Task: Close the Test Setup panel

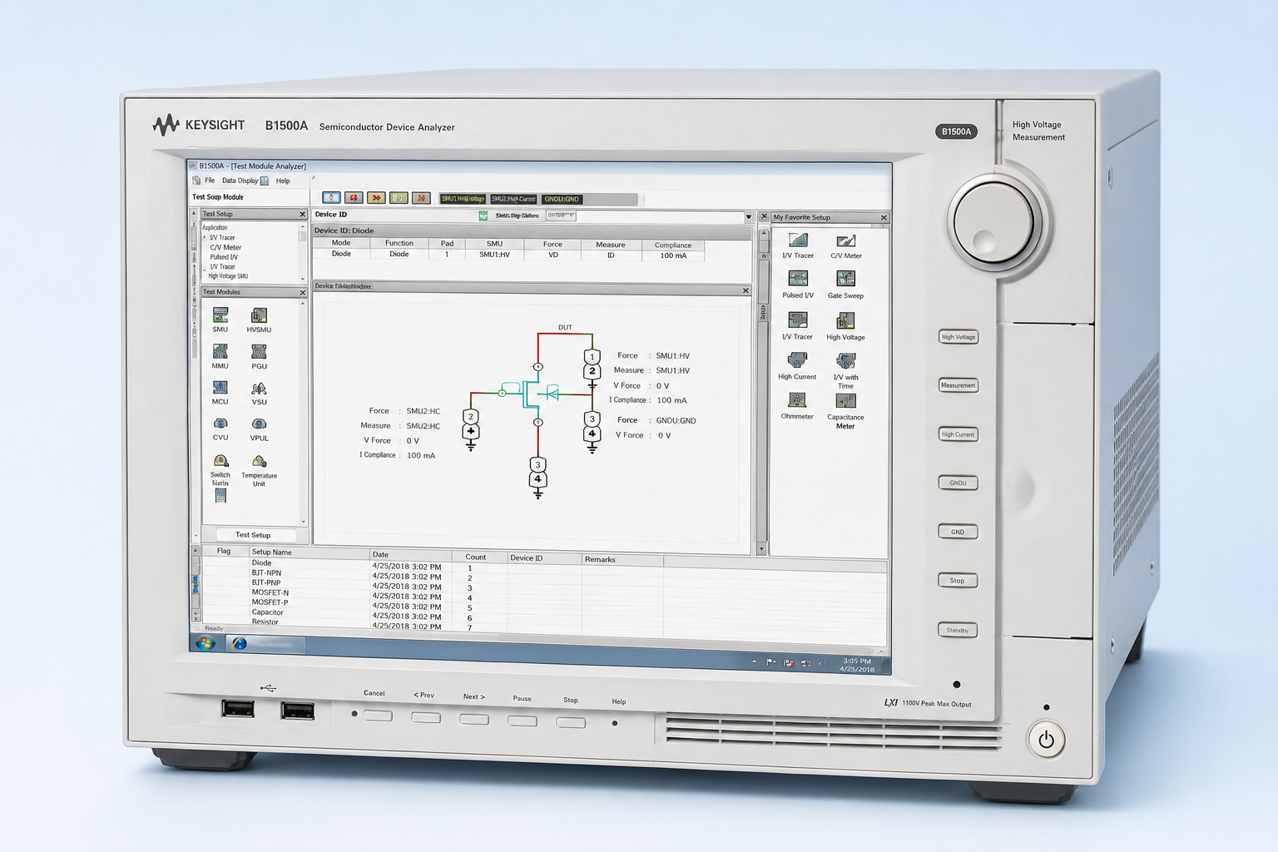Action: pos(302,215)
